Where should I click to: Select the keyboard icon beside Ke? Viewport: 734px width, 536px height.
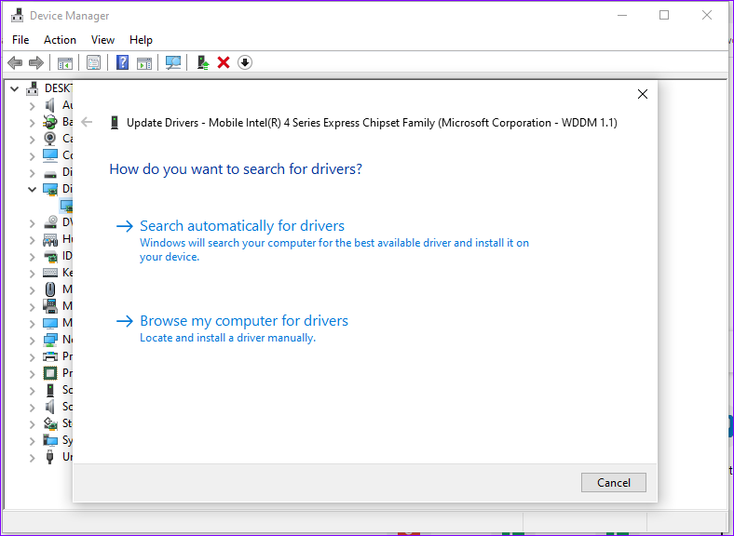[50, 273]
